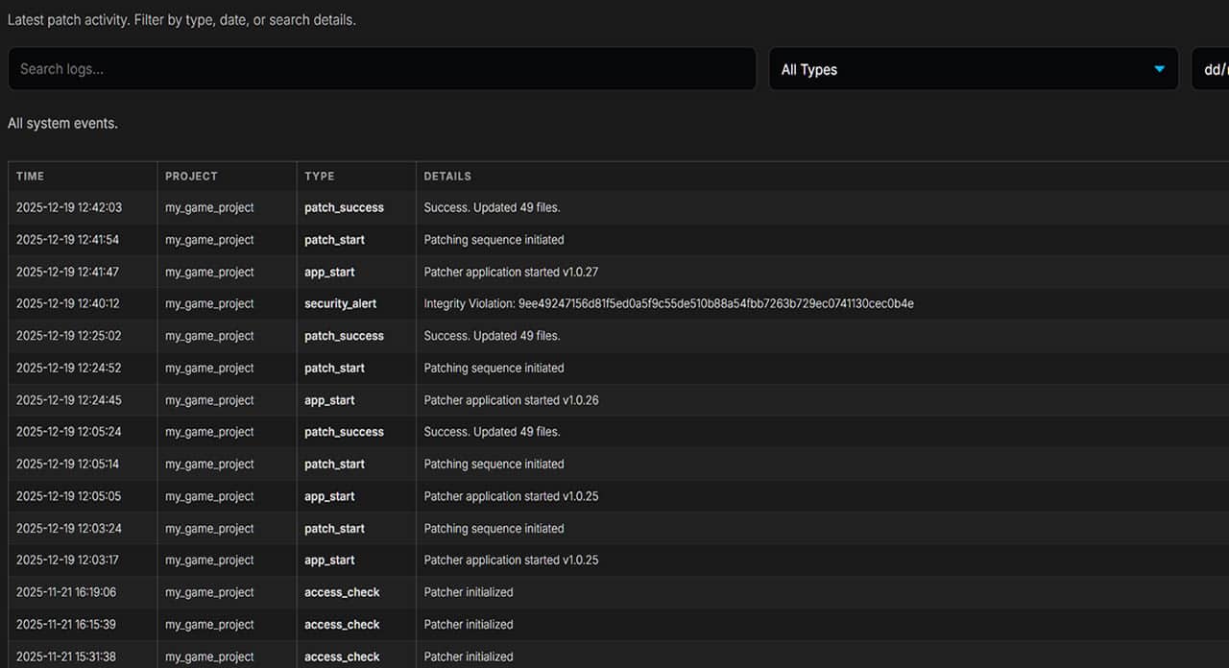Select the timestamp 2025-12-19 12:05:24

tap(69, 432)
